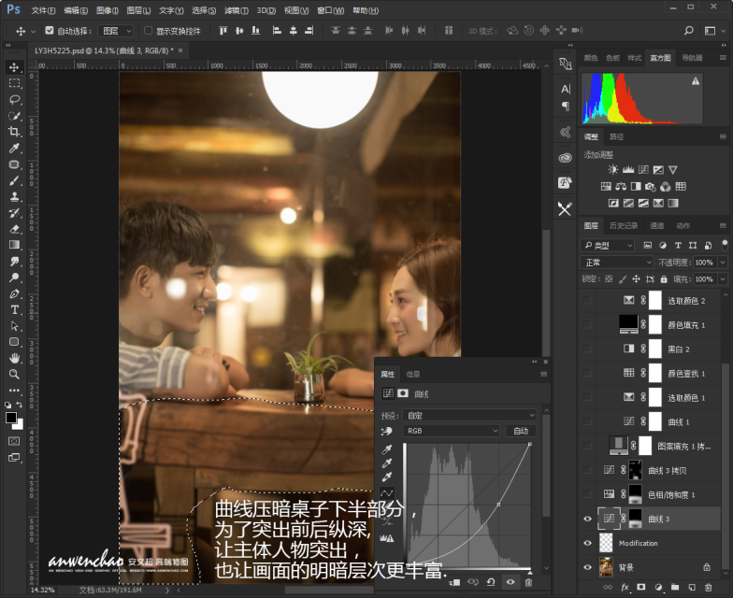The height and width of the screenshot is (598, 733).
Task: Open the layer filter 类型 dropdown
Action: 608,245
